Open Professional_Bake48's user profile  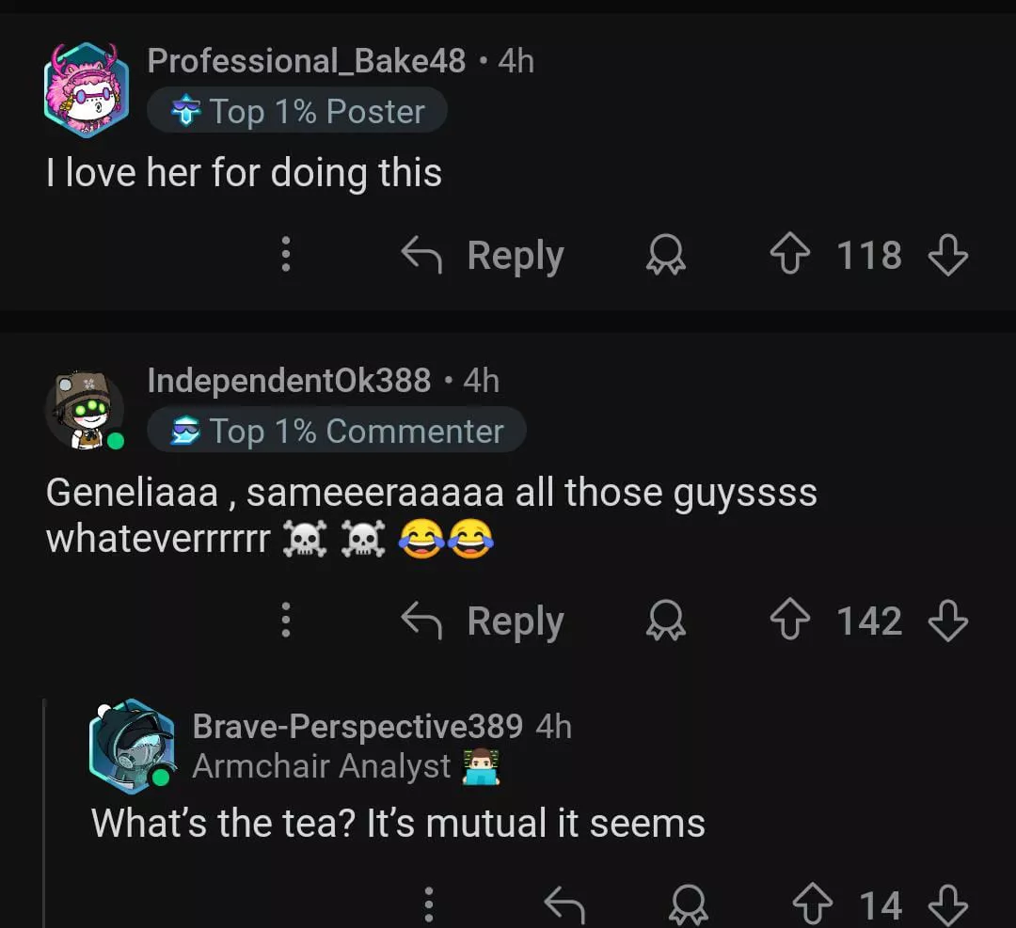(307, 61)
